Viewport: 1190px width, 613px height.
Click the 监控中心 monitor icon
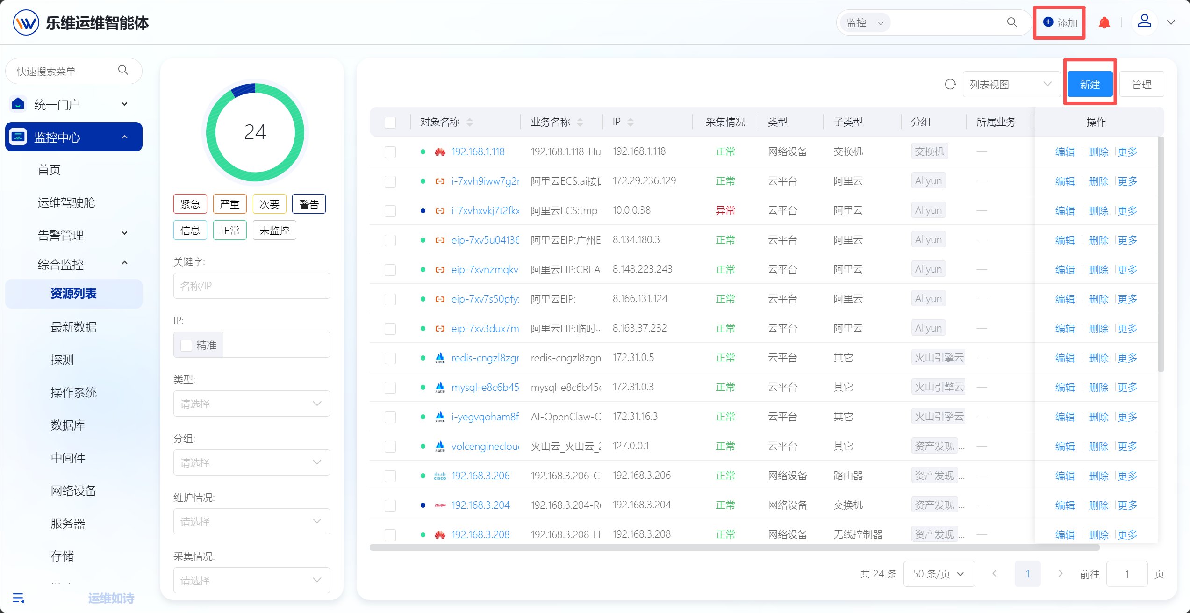coord(18,137)
